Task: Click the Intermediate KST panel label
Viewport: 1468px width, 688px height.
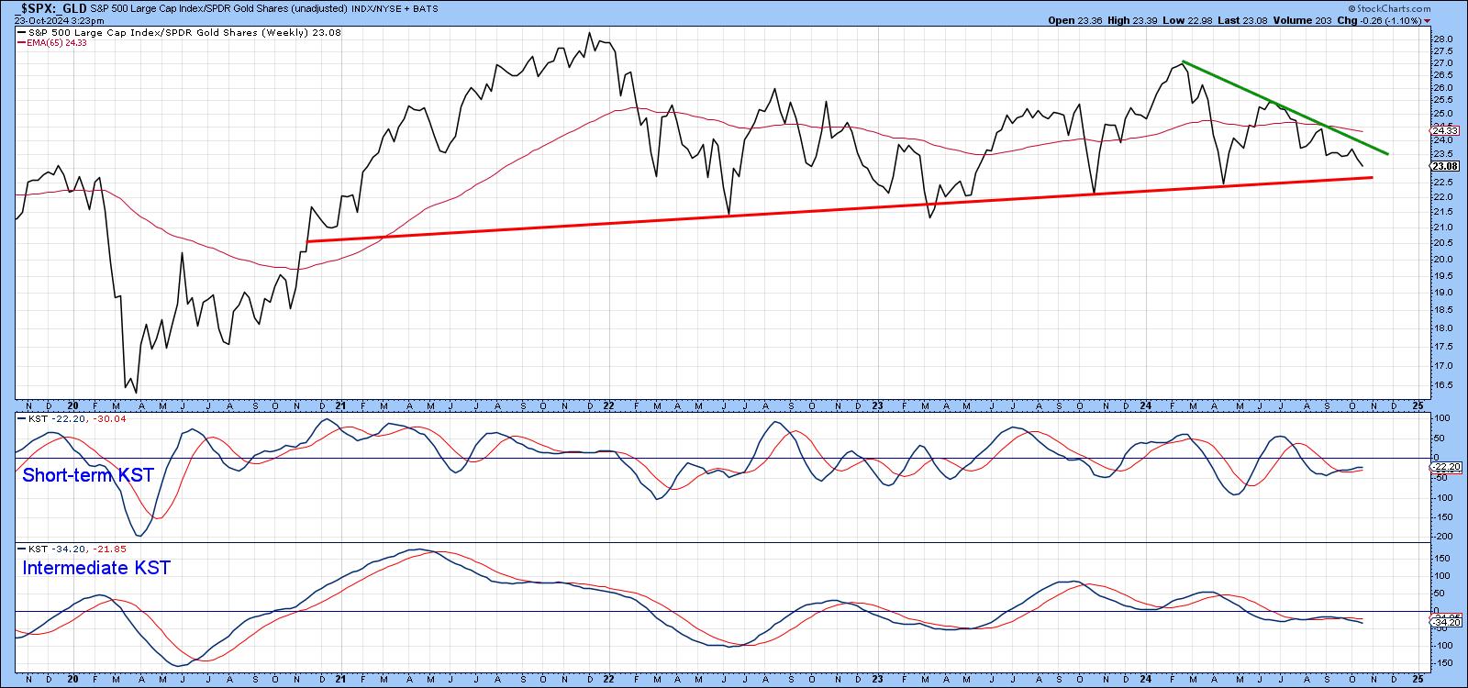Action: pos(95,568)
